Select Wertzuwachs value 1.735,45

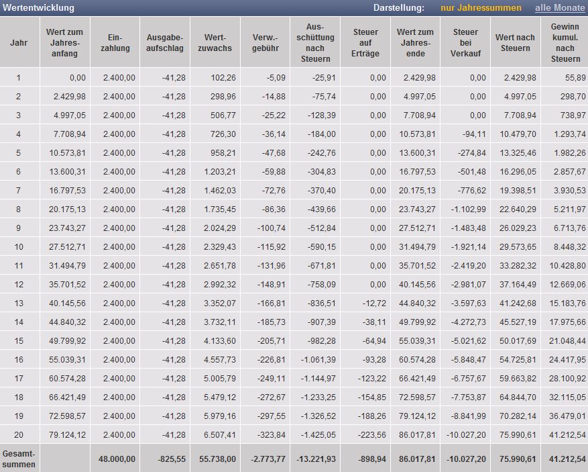click(x=220, y=209)
